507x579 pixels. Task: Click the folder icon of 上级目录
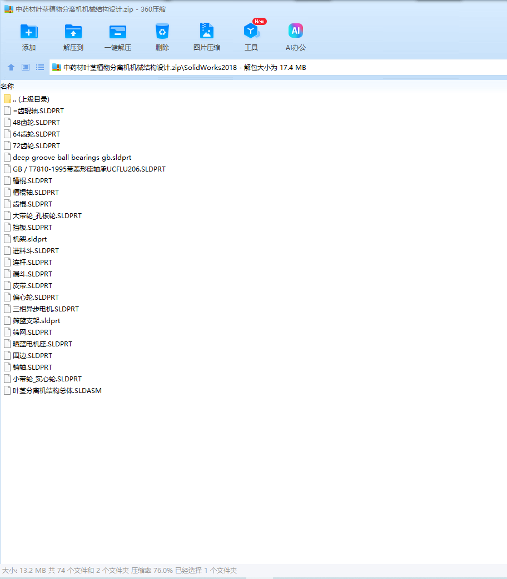(7, 99)
